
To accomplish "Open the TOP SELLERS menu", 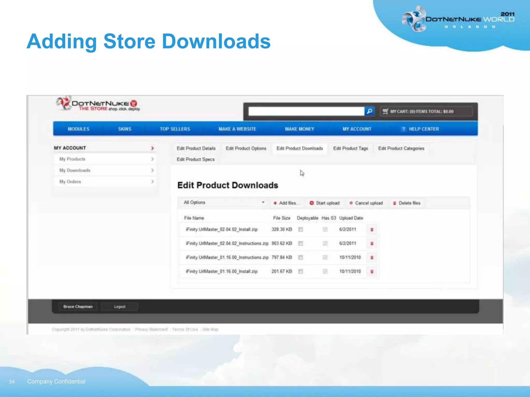I will 175,129.
